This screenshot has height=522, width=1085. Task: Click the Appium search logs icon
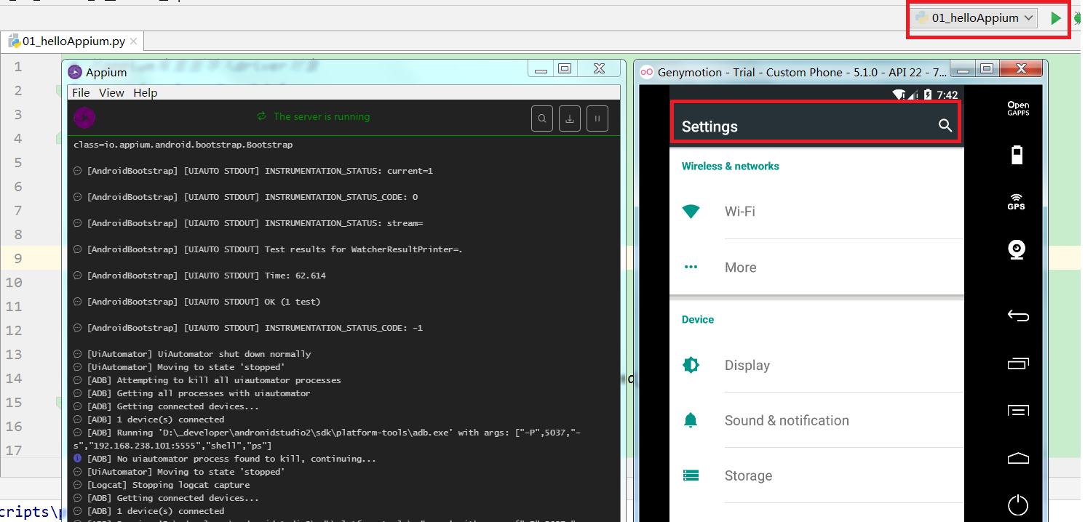(542, 118)
